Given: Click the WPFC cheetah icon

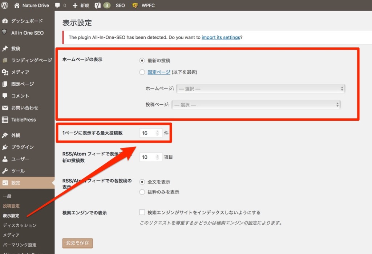Looking at the screenshot, I should point(135,5).
